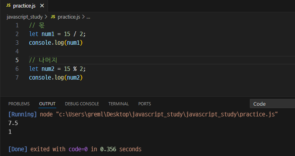Image resolution: width=295 pixels, height=156 pixels.
Task: Click empty line 4 in the editor
Action: tap(162, 51)
